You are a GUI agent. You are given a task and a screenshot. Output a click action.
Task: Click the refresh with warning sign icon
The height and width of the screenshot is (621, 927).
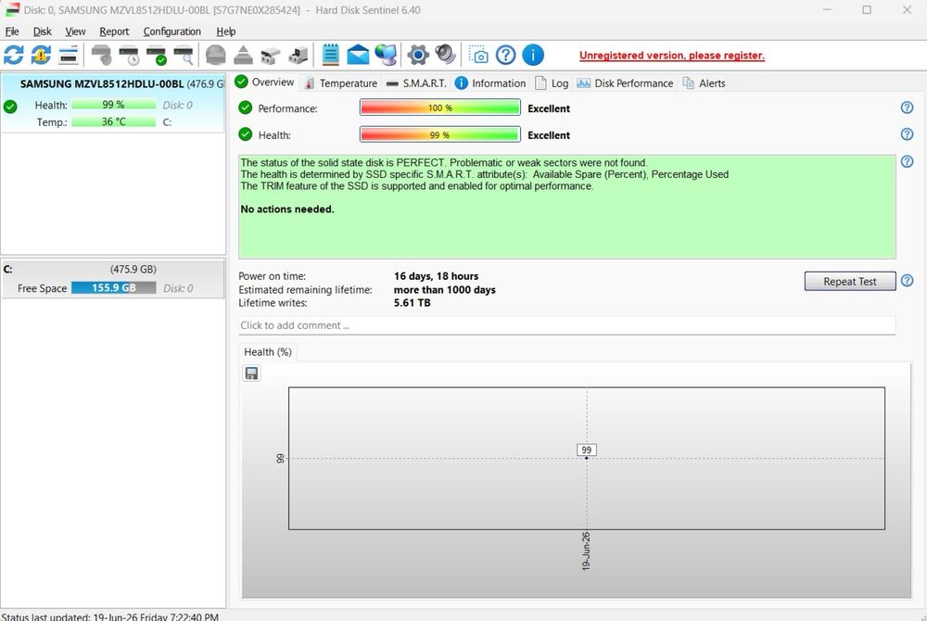click(x=41, y=55)
